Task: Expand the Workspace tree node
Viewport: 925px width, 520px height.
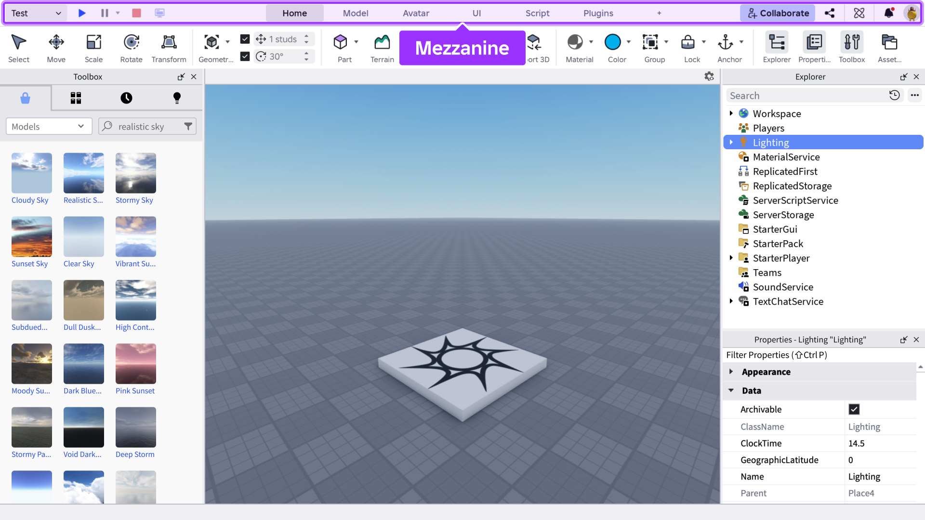Action: [x=731, y=114]
